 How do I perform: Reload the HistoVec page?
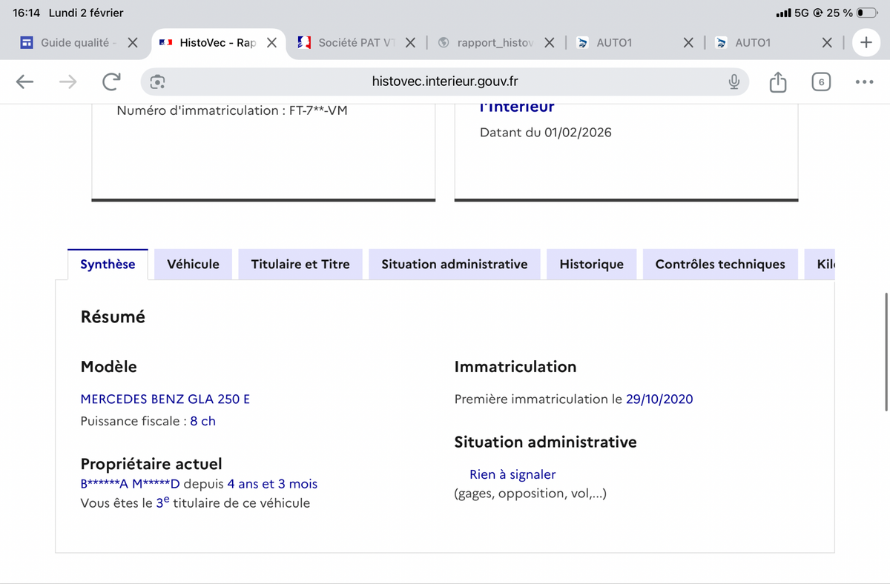111,82
